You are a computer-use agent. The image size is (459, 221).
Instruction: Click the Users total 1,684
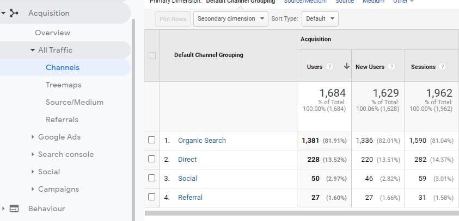point(332,93)
